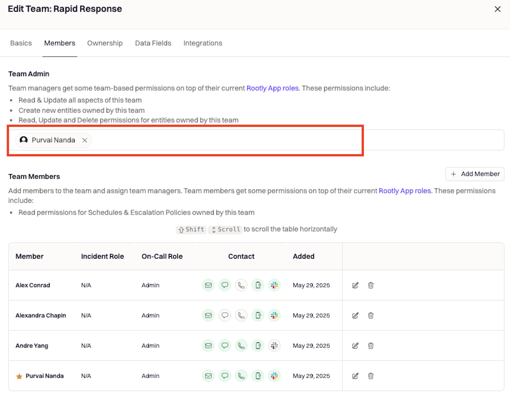Image resolution: width=510 pixels, height=398 pixels.
Task: Select the Andre Yang member name
Action: tap(32, 345)
